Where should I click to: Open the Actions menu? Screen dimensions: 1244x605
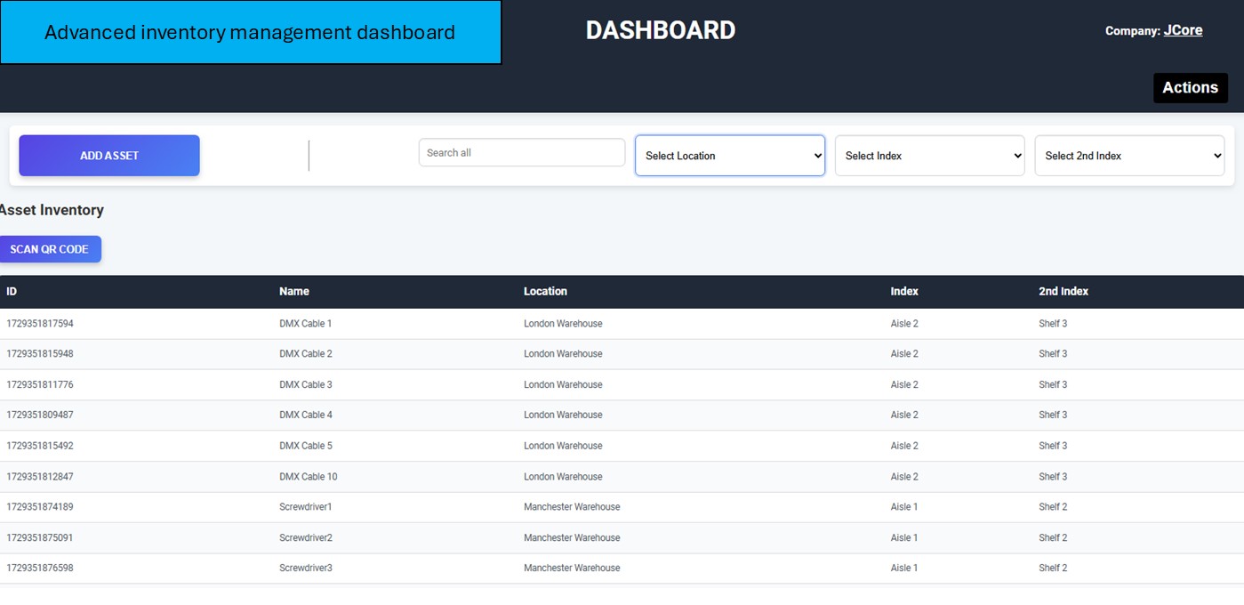1190,88
